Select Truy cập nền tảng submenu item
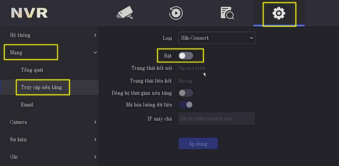 [41, 87]
